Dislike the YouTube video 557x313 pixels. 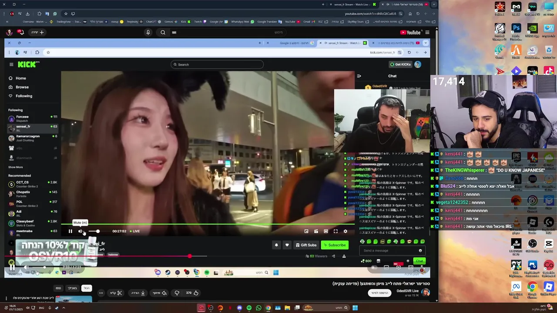coord(177,293)
